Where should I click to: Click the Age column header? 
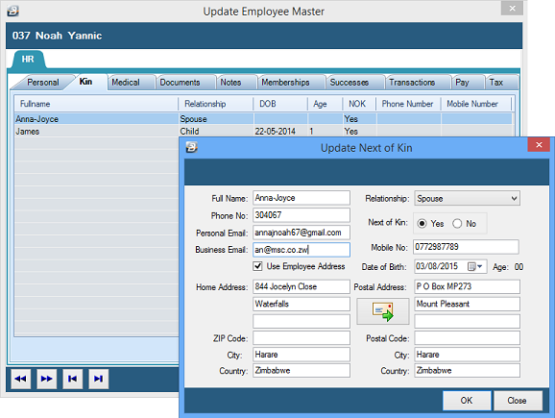(x=325, y=104)
